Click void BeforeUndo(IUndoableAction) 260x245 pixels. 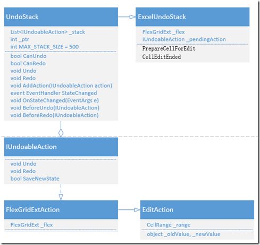(55, 108)
